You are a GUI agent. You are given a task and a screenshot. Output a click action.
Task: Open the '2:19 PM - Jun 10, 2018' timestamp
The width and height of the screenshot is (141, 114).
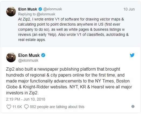(x=26, y=99)
